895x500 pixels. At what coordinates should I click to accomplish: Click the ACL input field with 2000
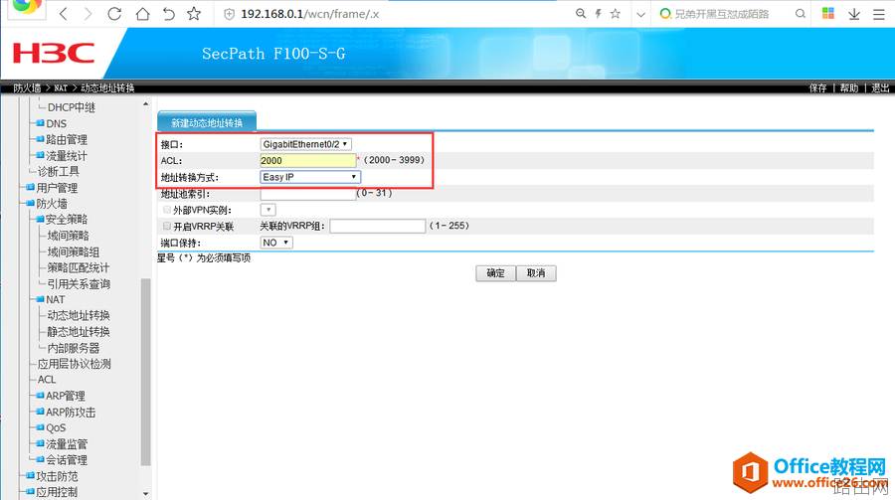[x=307, y=160]
